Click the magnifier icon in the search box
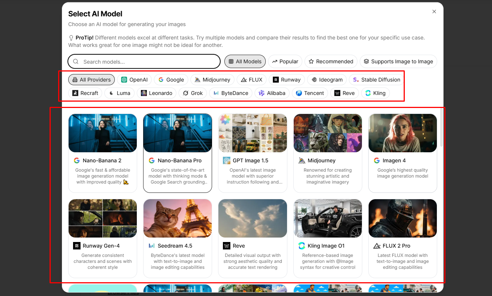 click(x=76, y=61)
